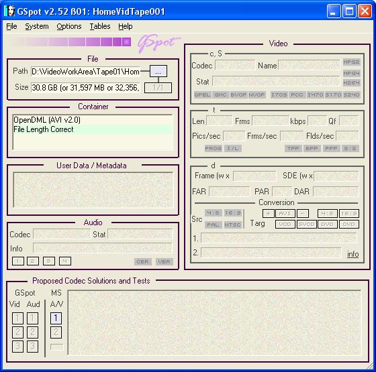The width and height of the screenshot is (376, 372).
Task: Choose SVCD as conversion target
Action: point(307,225)
